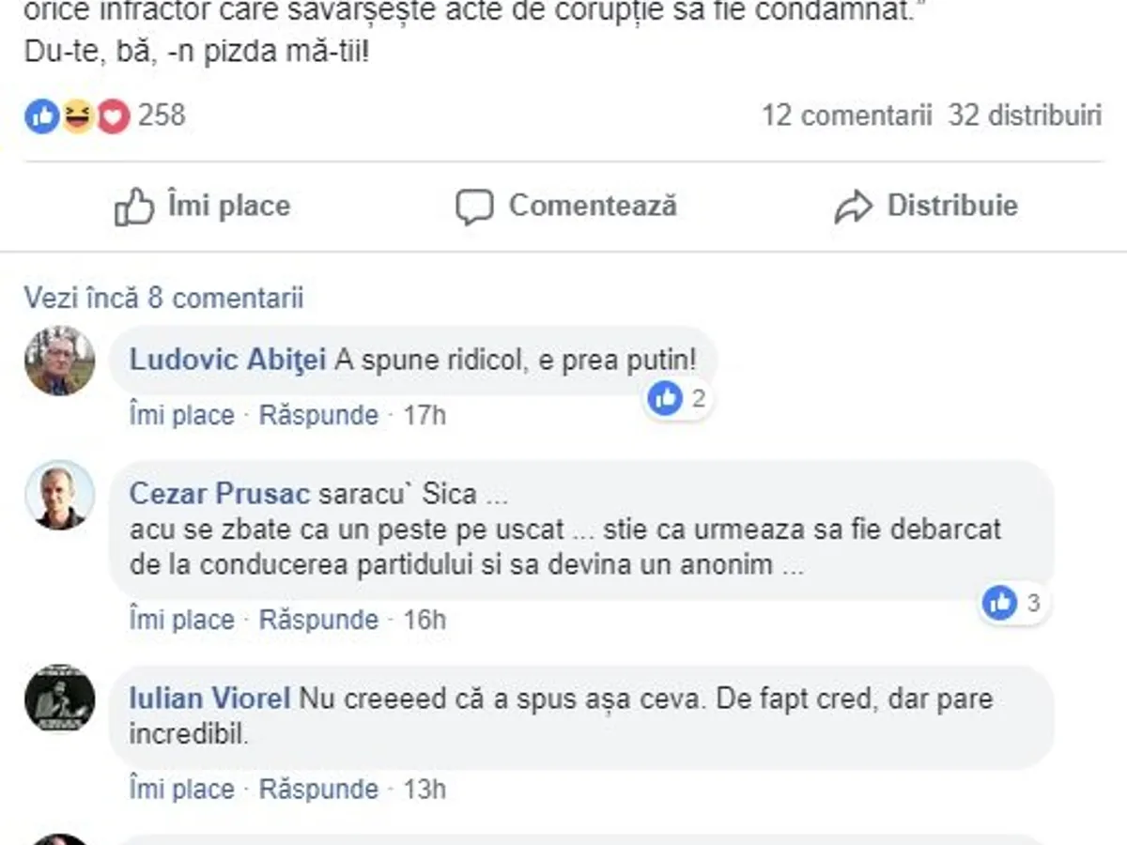Open Iulian Viorel's profile name link
1127x845 pixels.
[x=209, y=699]
